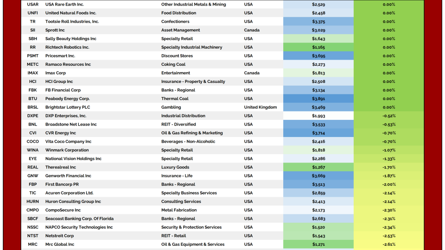Click the Luxury Goods industry cell
This screenshot has width=445, height=250.
click(x=175, y=167)
